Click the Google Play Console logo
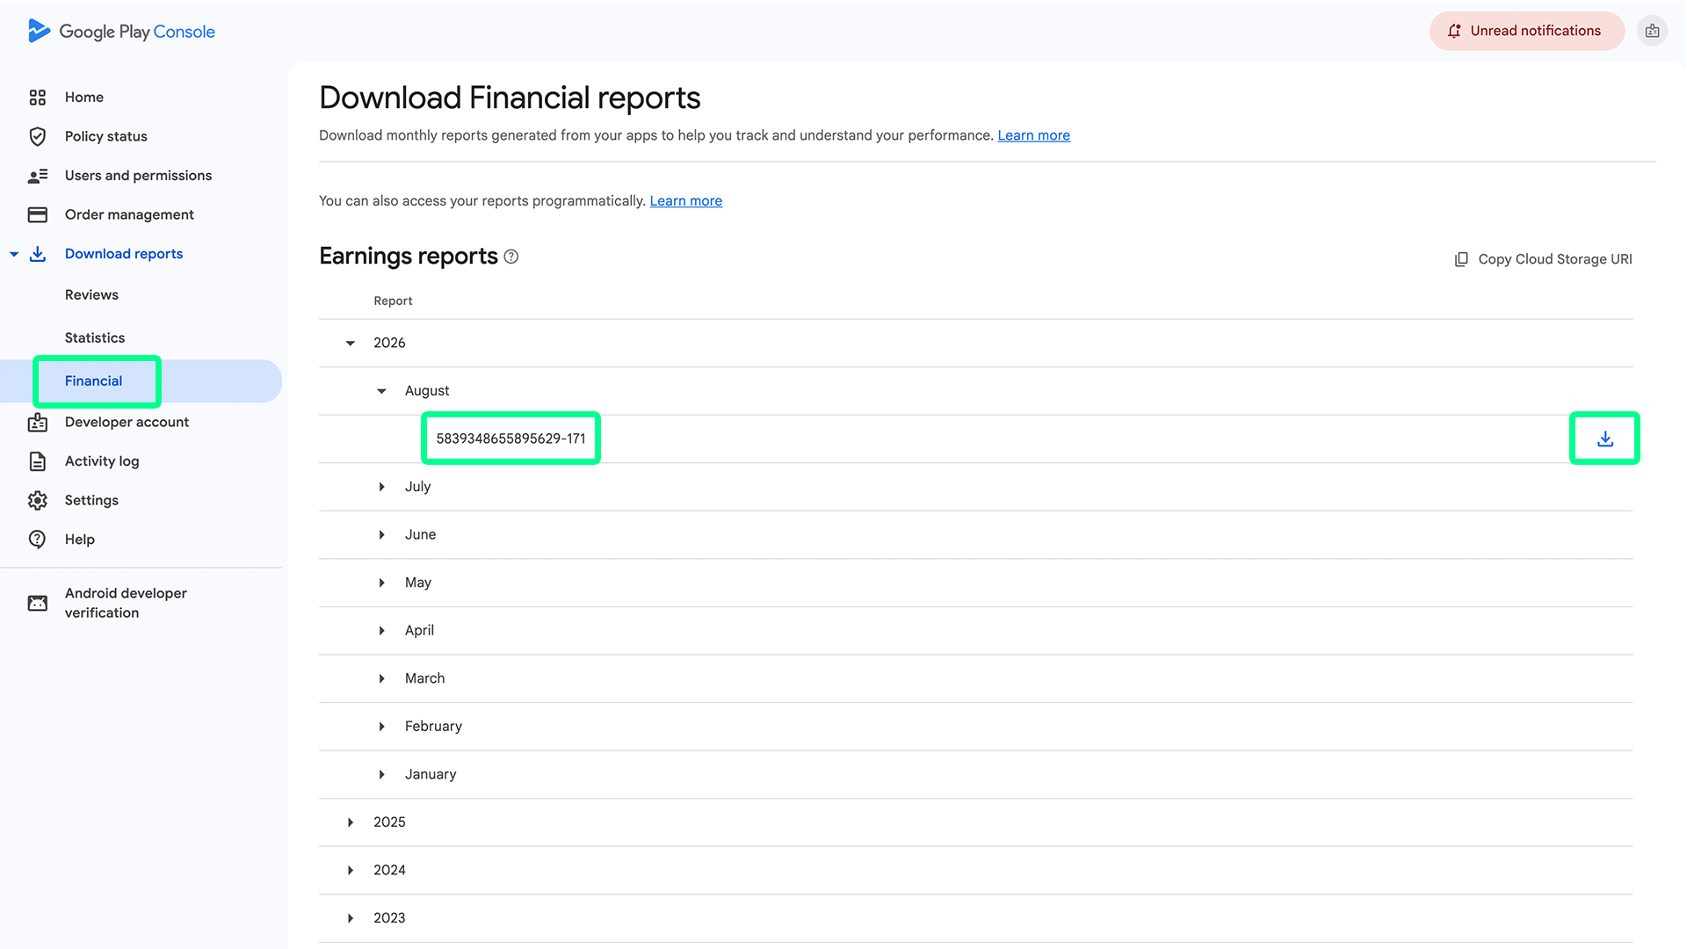Screen dimensions: 1687x949 [x=121, y=32]
